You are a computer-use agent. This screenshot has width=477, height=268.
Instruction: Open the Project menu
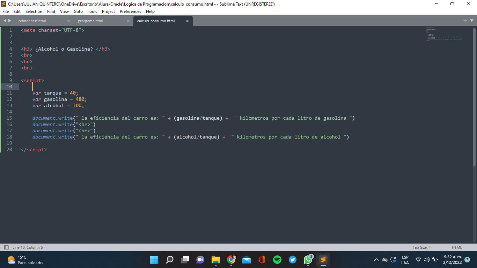(108, 12)
